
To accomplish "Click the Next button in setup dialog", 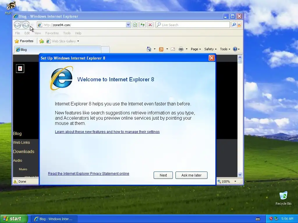I will click(x=163, y=175).
